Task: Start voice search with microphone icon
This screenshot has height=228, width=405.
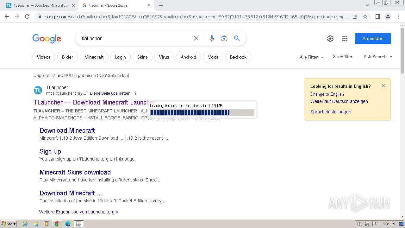Action: pos(212,38)
